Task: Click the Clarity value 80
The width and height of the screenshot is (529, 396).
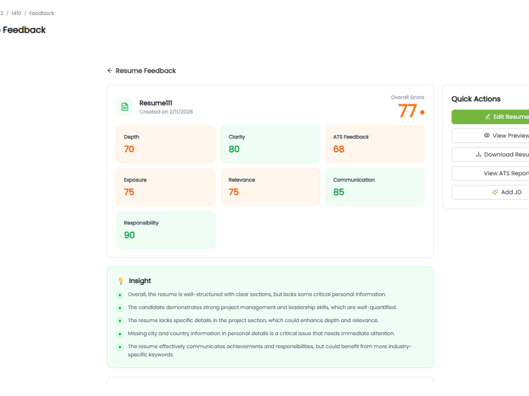Action: 234,149
